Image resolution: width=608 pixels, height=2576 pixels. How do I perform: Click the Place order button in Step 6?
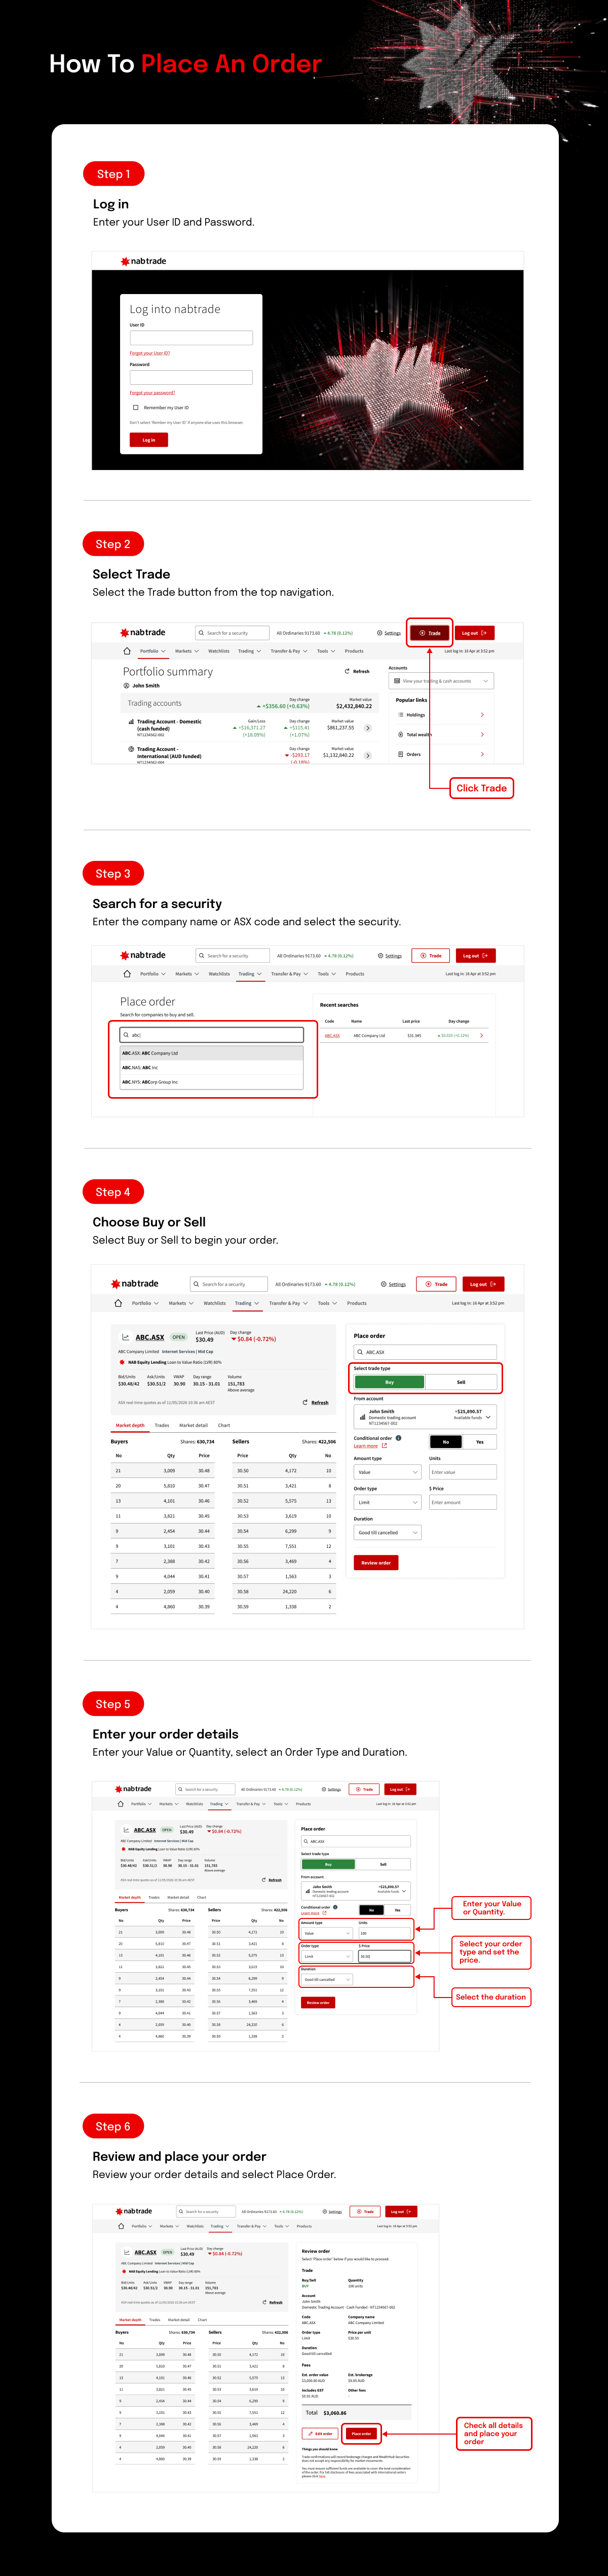tap(361, 2434)
